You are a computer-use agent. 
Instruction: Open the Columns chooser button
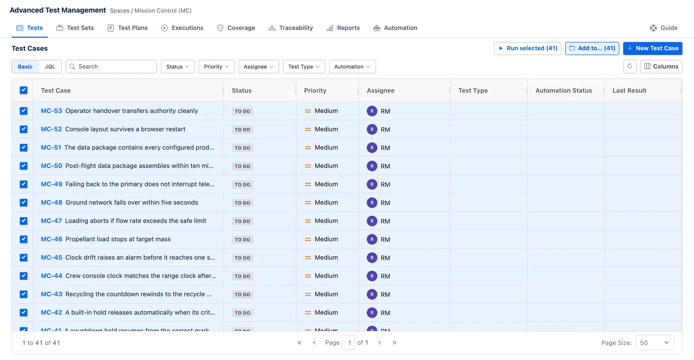pyautogui.click(x=661, y=66)
